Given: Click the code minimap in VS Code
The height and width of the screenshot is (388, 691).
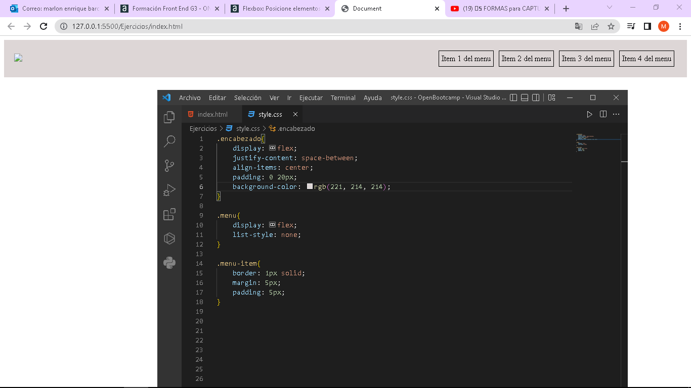Looking at the screenshot, I should (x=597, y=143).
